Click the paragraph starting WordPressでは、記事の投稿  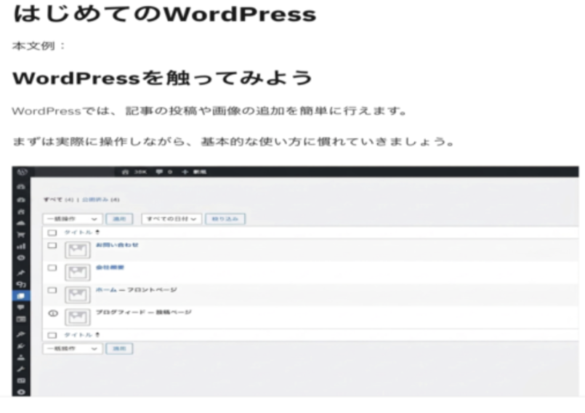tap(209, 111)
